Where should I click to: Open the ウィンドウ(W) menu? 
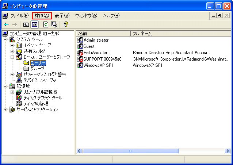click(x=86, y=16)
